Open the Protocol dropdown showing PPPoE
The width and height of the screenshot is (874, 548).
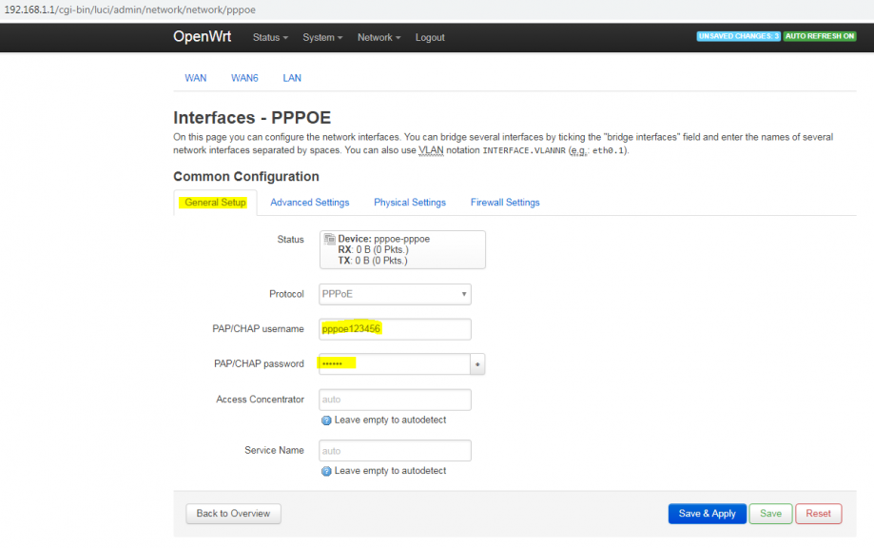pyautogui.click(x=395, y=294)
